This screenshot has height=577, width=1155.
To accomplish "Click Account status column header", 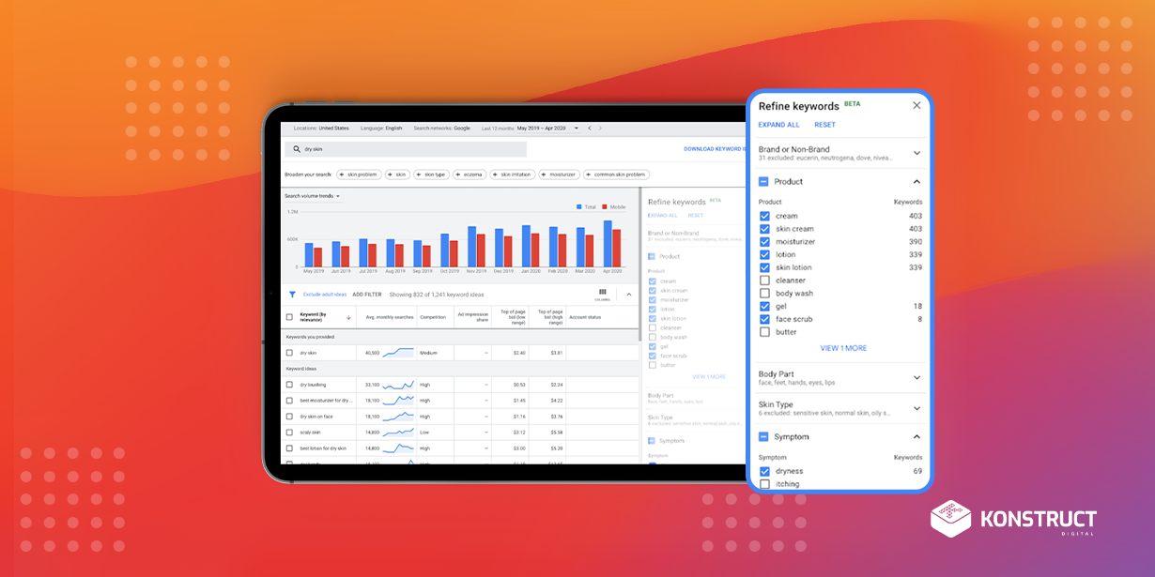I will 584,317.
